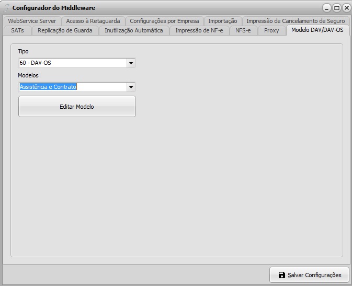
Task: Maximize the Configurador do Middleware window
Action: tap(337, 8)
